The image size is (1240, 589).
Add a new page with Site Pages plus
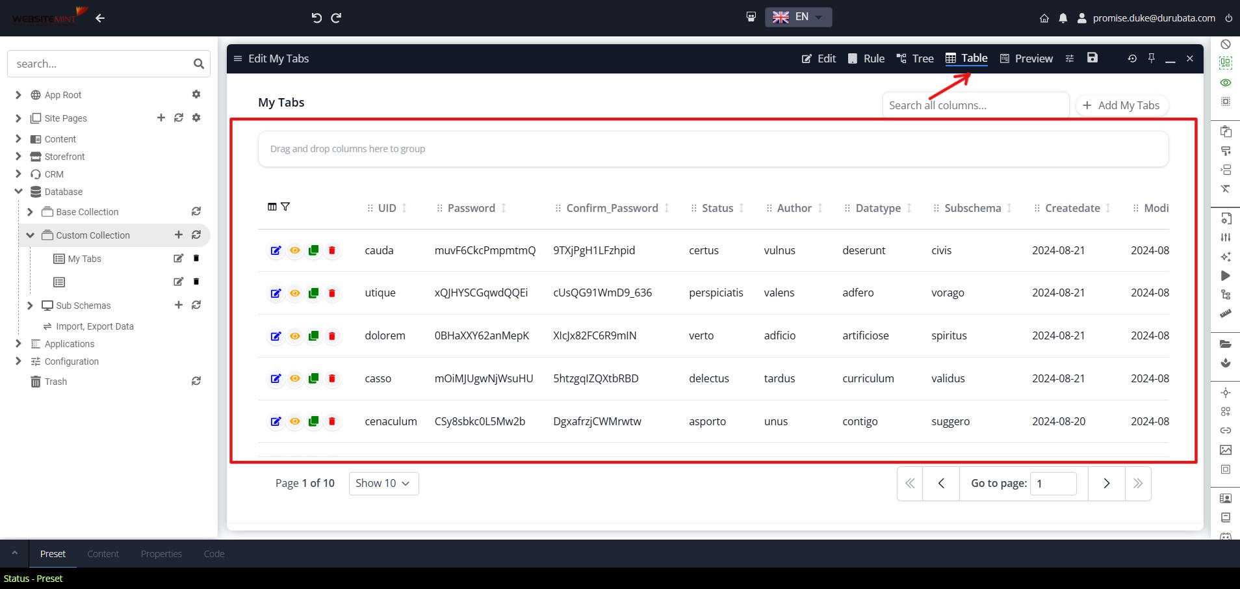click(x=161, y=118)
